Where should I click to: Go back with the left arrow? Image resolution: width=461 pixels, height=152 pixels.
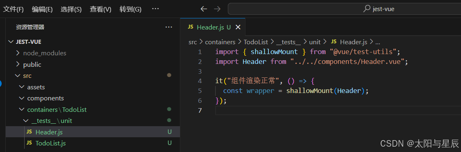click(204, 9)
